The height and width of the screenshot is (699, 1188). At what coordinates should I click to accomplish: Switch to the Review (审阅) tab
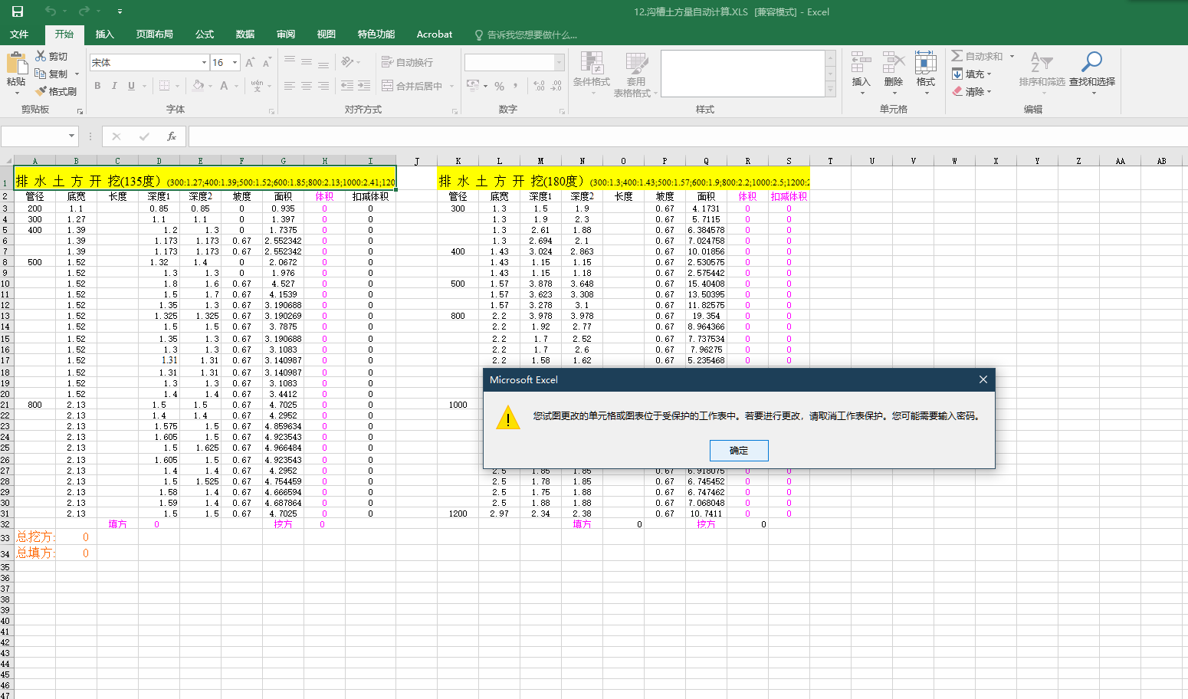pos(286,34)
